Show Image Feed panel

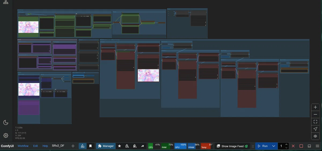(232, 146)
